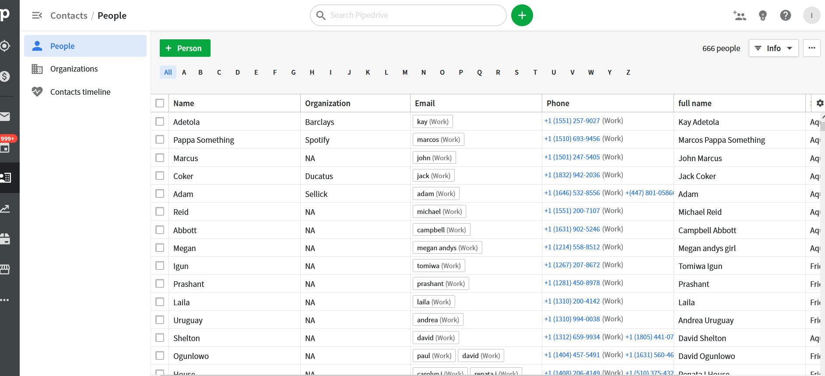This screenshot has height=376, width=825.
Task: Select Organizations in the Contacts sidebar
Action: coord(85,69)
